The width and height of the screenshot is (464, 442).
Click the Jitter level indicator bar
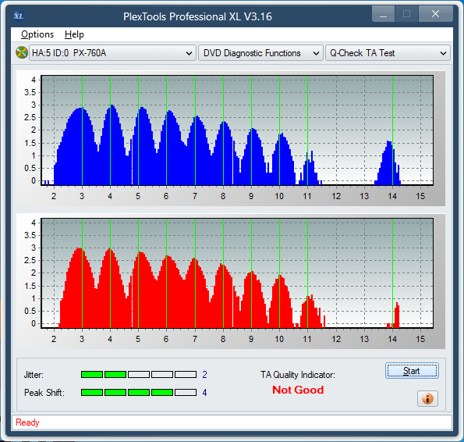139,375
